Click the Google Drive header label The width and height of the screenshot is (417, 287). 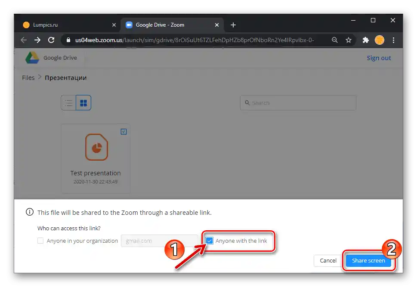click(x=60, y=58)
